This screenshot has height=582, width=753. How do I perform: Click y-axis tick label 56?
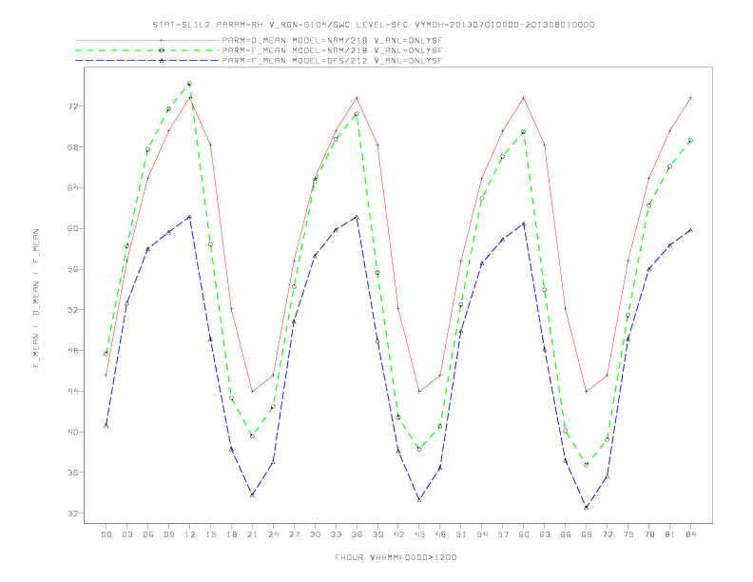click(x=73, y=269)
